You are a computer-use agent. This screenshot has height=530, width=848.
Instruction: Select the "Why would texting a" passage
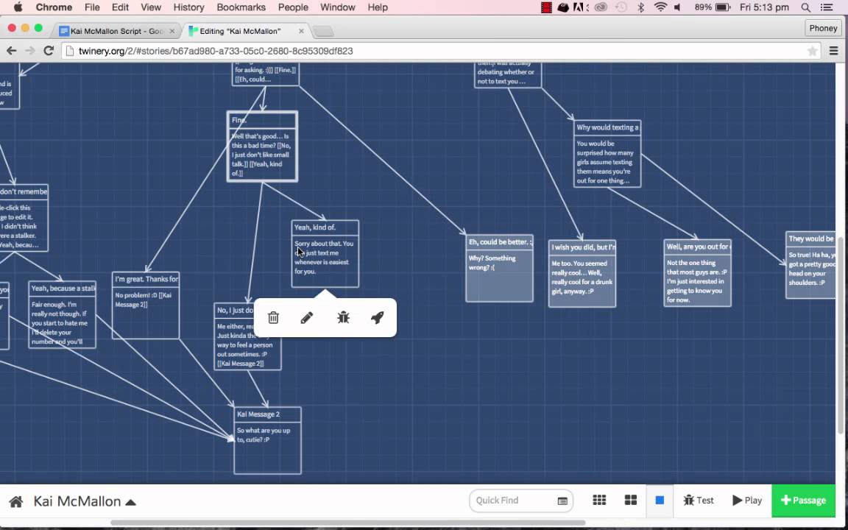pyautogui.click(x=607, y=154)
